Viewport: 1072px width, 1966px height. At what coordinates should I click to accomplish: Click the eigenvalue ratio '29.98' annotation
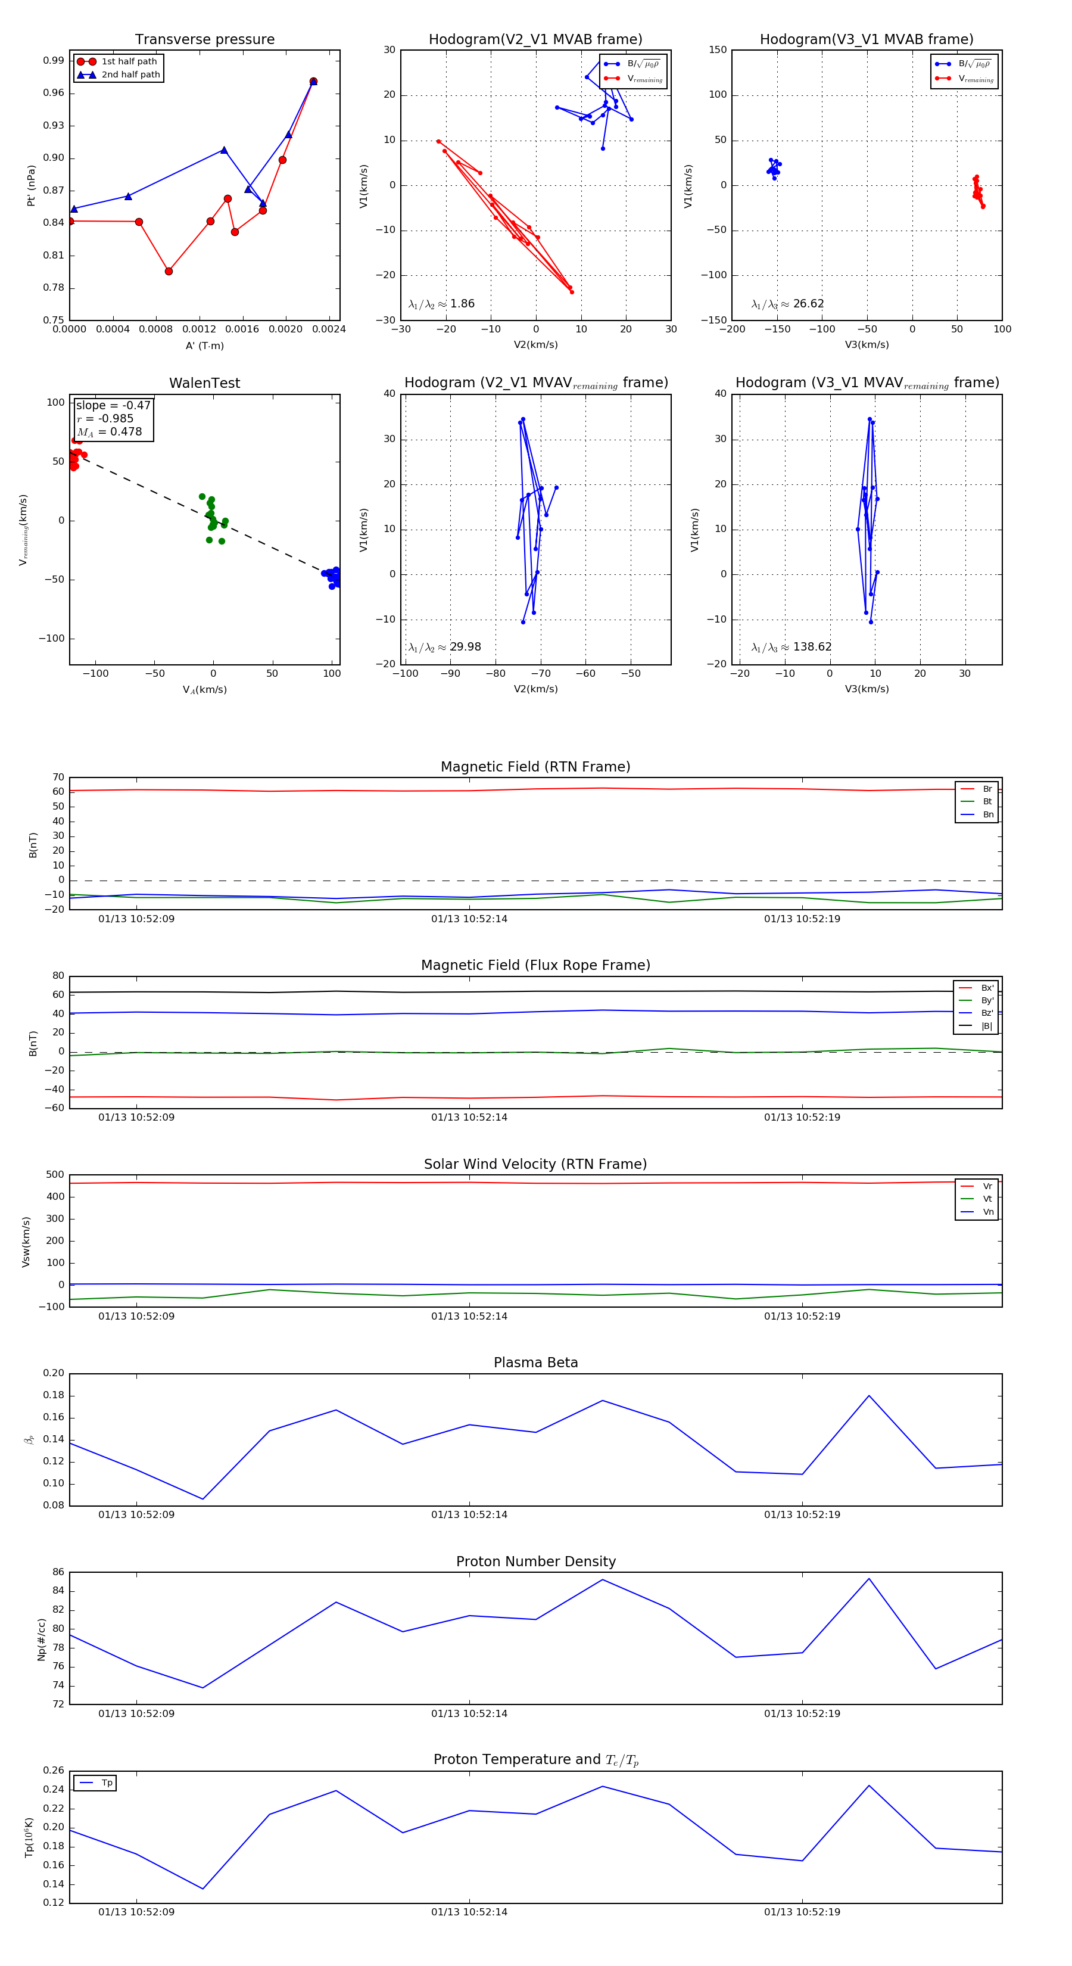pos(445,647)
